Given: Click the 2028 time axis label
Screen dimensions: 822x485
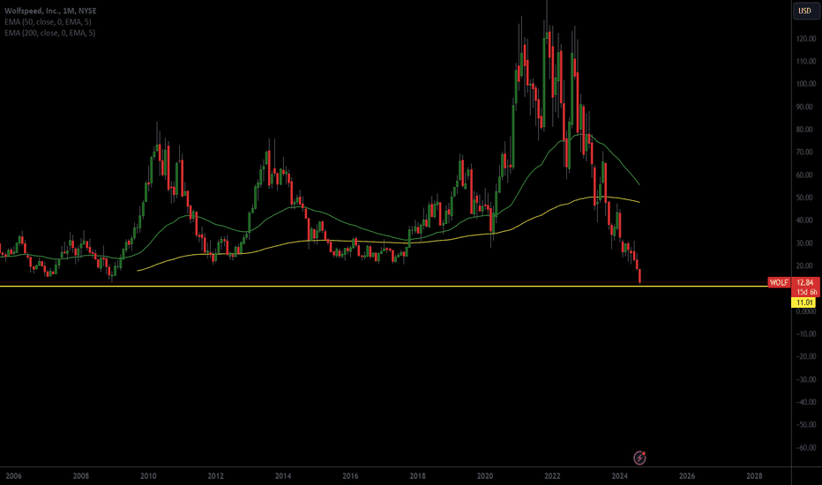Looking at the screenshot, I should click(754, 476).
